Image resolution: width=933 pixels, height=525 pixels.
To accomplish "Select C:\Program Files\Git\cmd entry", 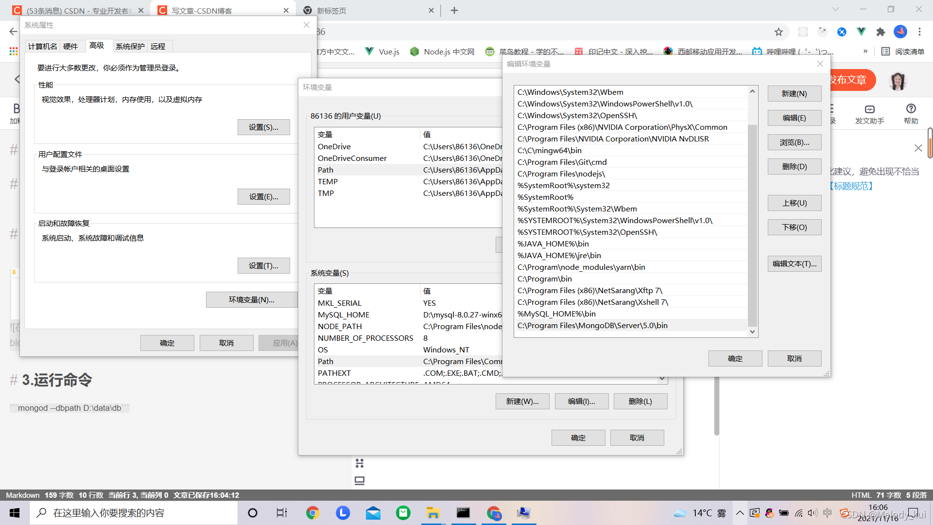I will point(631,162).
